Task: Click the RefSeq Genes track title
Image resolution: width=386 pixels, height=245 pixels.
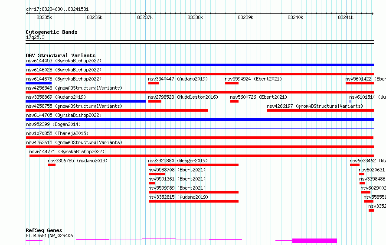Action: click(44, 231)
